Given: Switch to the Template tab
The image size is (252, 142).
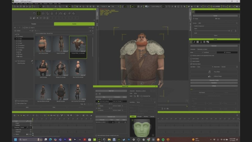Looking at the screenshot, I should tap(33, 24).
